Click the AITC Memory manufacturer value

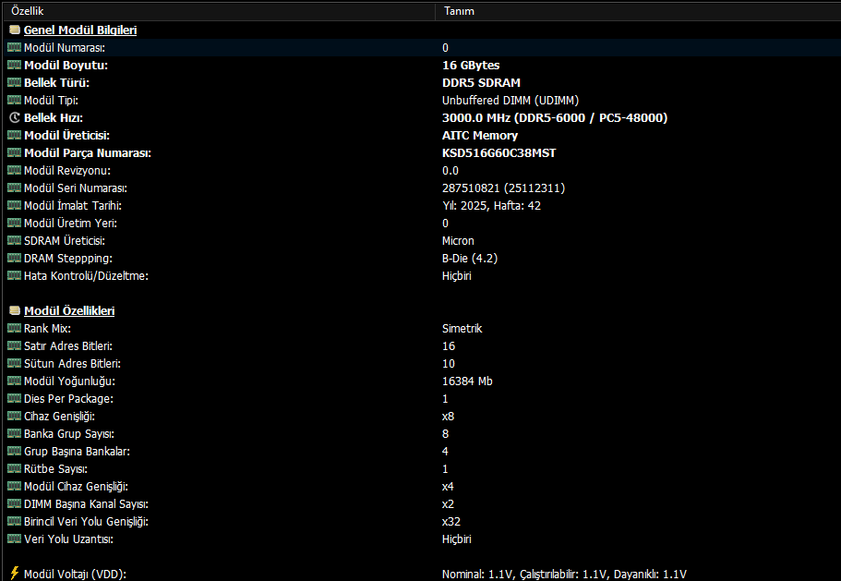[x=480, y=135]
